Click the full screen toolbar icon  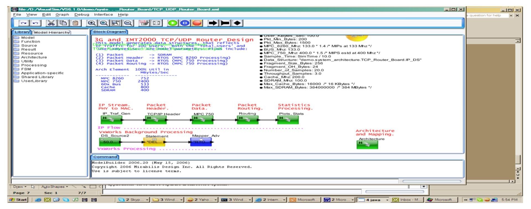(x=156, y=23)
